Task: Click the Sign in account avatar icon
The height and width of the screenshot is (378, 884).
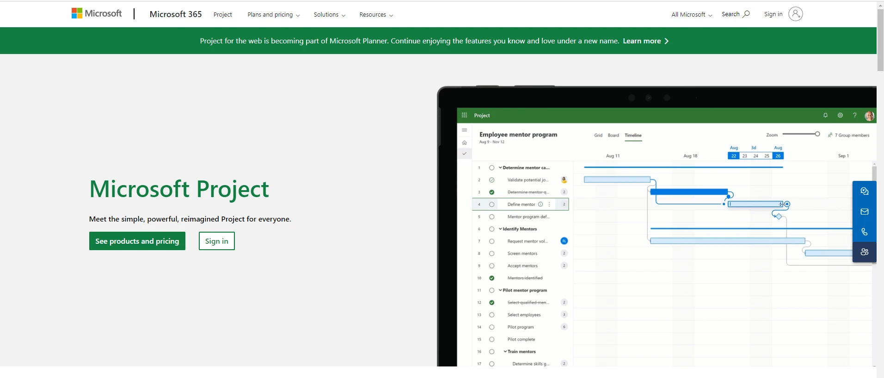Action: (795, 14)
